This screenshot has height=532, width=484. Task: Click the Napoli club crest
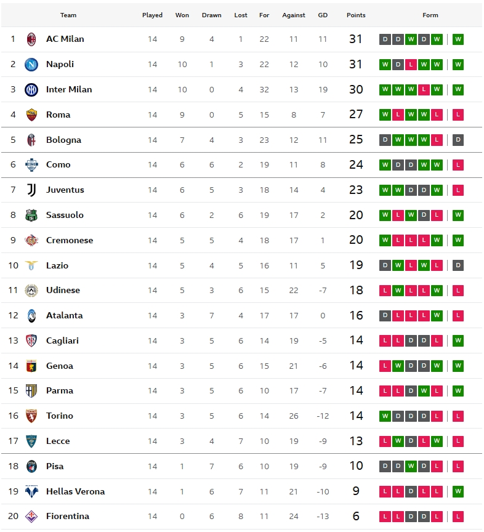tap(31, 65)
